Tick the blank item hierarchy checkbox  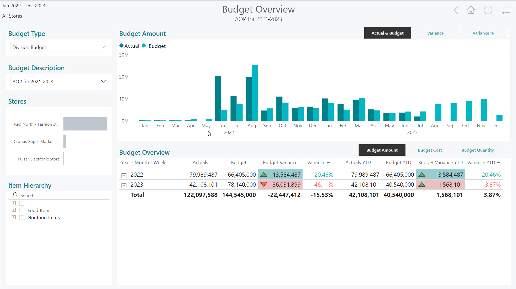[x=22, y=203]
